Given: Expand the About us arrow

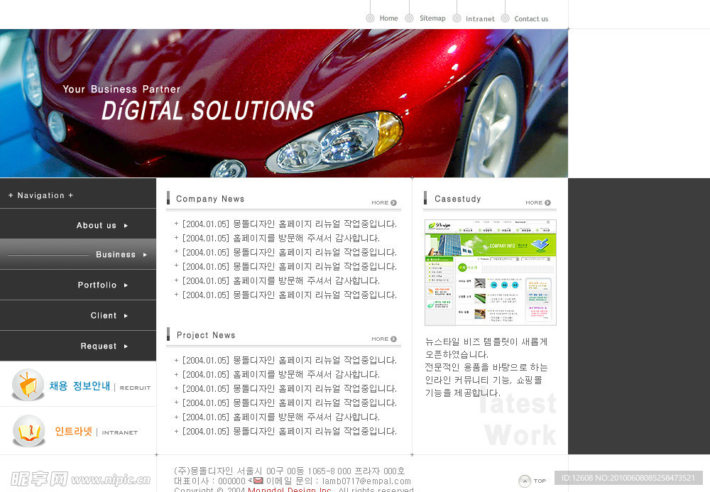Looking at the screenshot, I should 126,225.
